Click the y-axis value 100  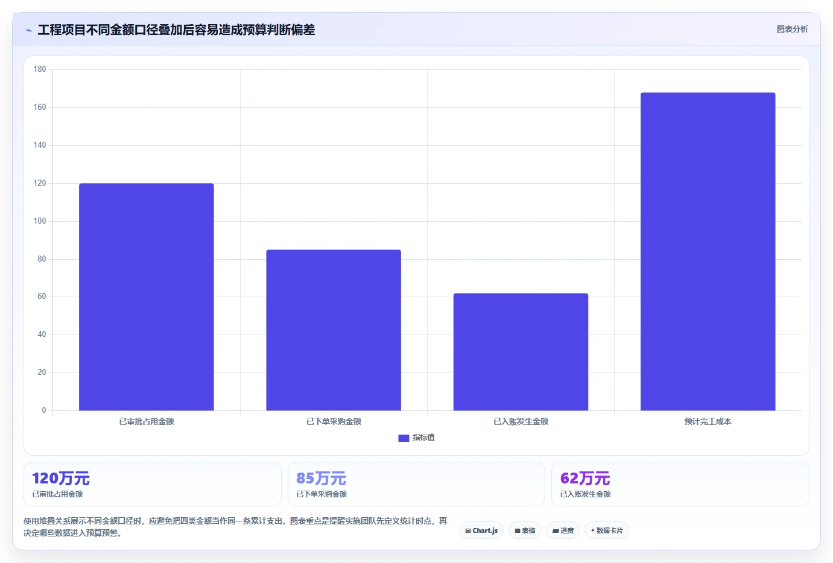coord(40,221)
